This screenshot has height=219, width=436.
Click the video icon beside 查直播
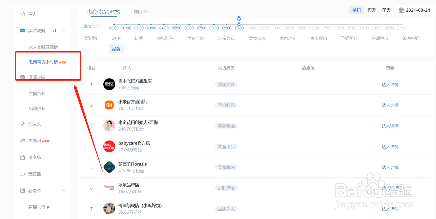point(23,174)
